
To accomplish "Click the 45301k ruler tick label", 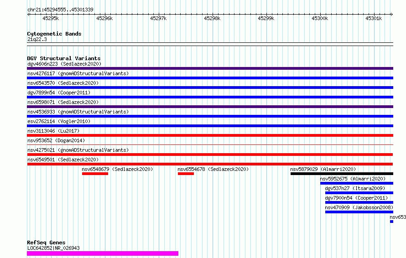I will click(x=374, y=18).
